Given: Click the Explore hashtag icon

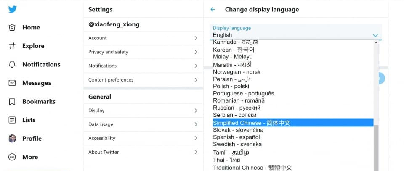Looking at the screenshot, I should coord(12,46).
